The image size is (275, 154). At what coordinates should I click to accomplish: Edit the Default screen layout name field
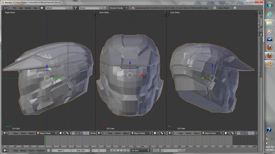(55, 8)
